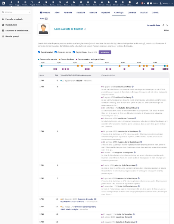Open Decesso del padre DE BOURBON Louis-Ferdinand link
174x224 pixels.
pyautogui.click(x=78, y=200)
